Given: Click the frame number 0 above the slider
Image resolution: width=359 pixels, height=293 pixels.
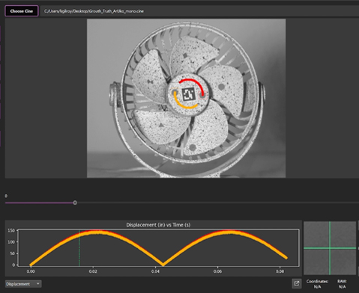Looking at the screenshot, I should (x=6, y=196).
